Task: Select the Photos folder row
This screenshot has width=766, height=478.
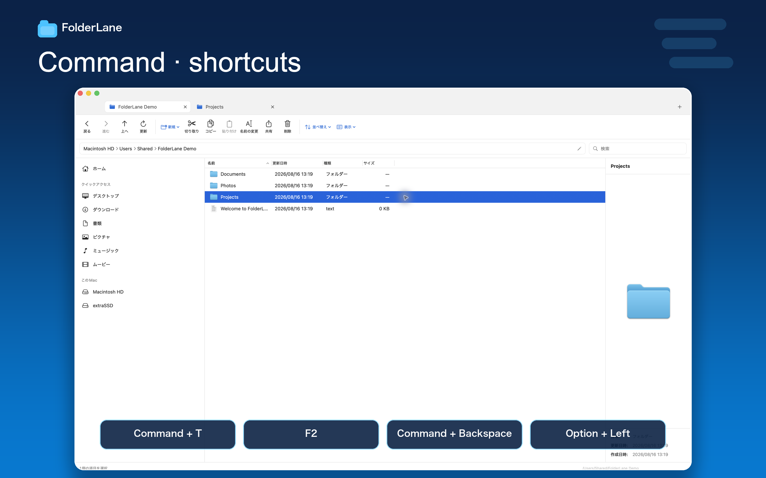Action: click(x=405, y=186)
